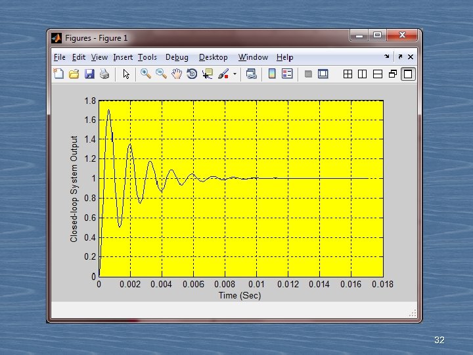Click the 1.8 y-axis tick label
Viewport: 473px width, 355px height.
click(x=90, y=101)
